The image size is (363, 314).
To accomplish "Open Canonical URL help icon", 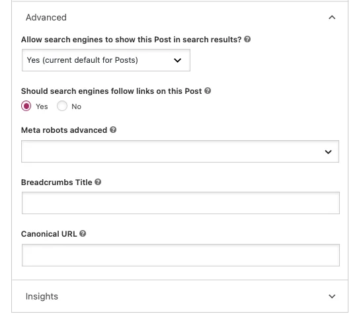I will coord(83,233).
